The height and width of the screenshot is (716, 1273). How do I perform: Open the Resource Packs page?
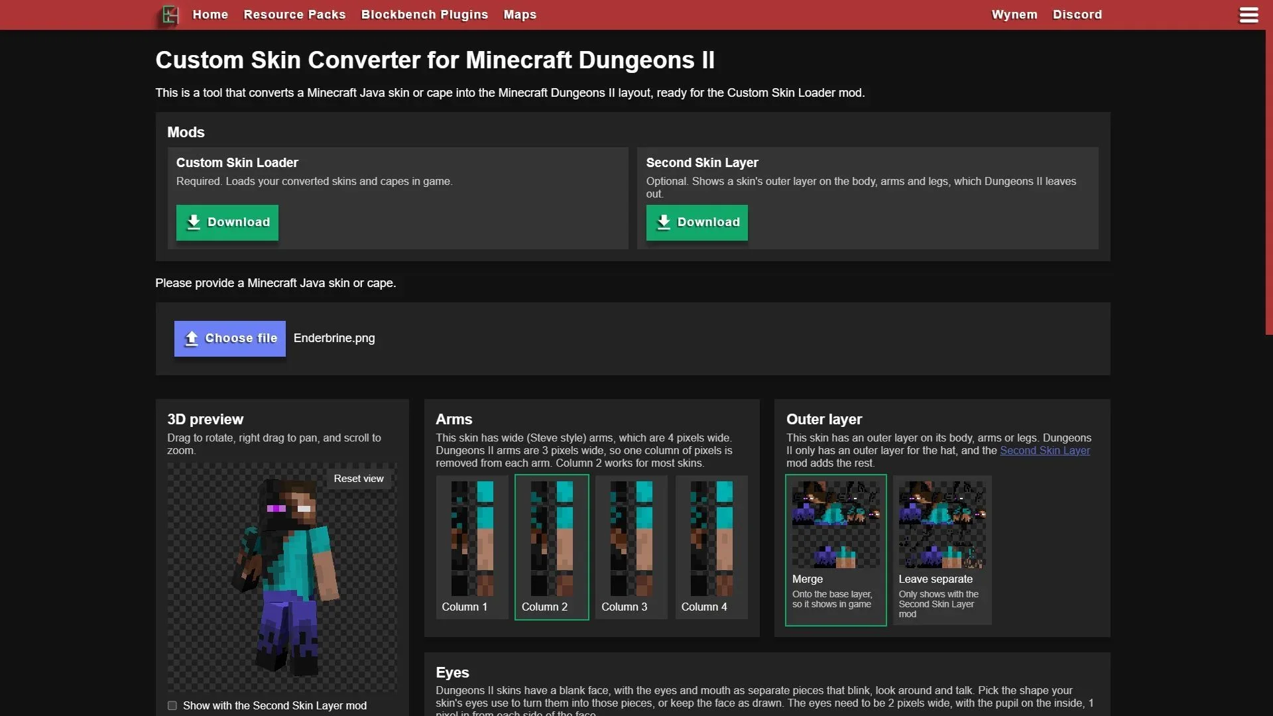tap(294, 15)
